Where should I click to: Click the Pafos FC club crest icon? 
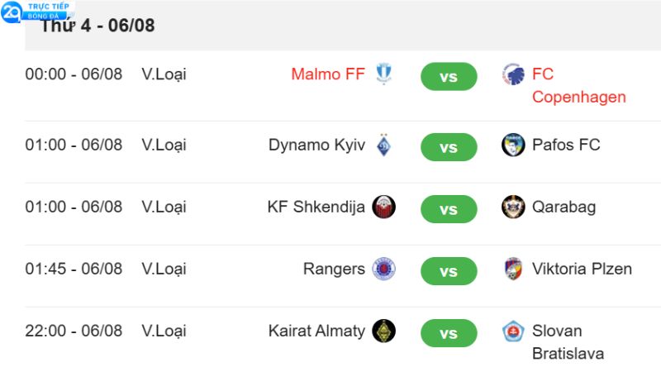[513, 145]
